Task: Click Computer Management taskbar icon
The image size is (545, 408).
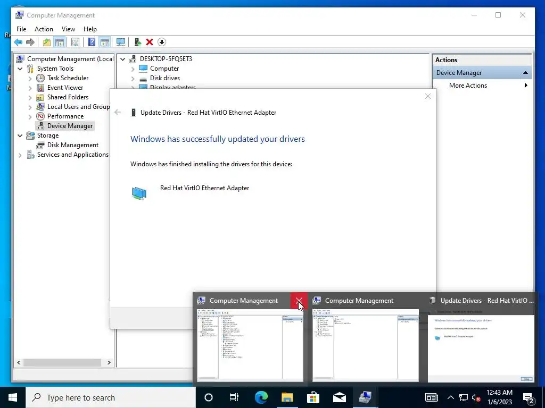Action: click(x=365, y=397)
